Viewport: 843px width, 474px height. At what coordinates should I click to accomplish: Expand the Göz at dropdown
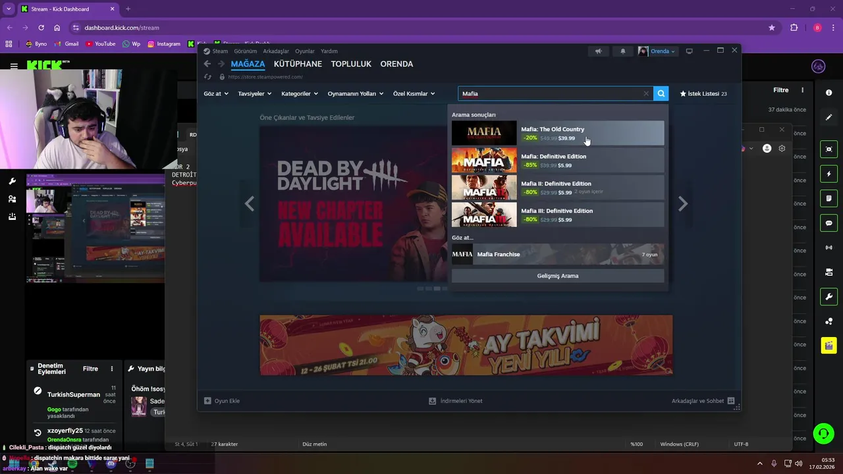coord(216,93)
